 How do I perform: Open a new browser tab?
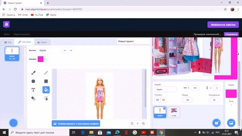click(x=48, y=3)
